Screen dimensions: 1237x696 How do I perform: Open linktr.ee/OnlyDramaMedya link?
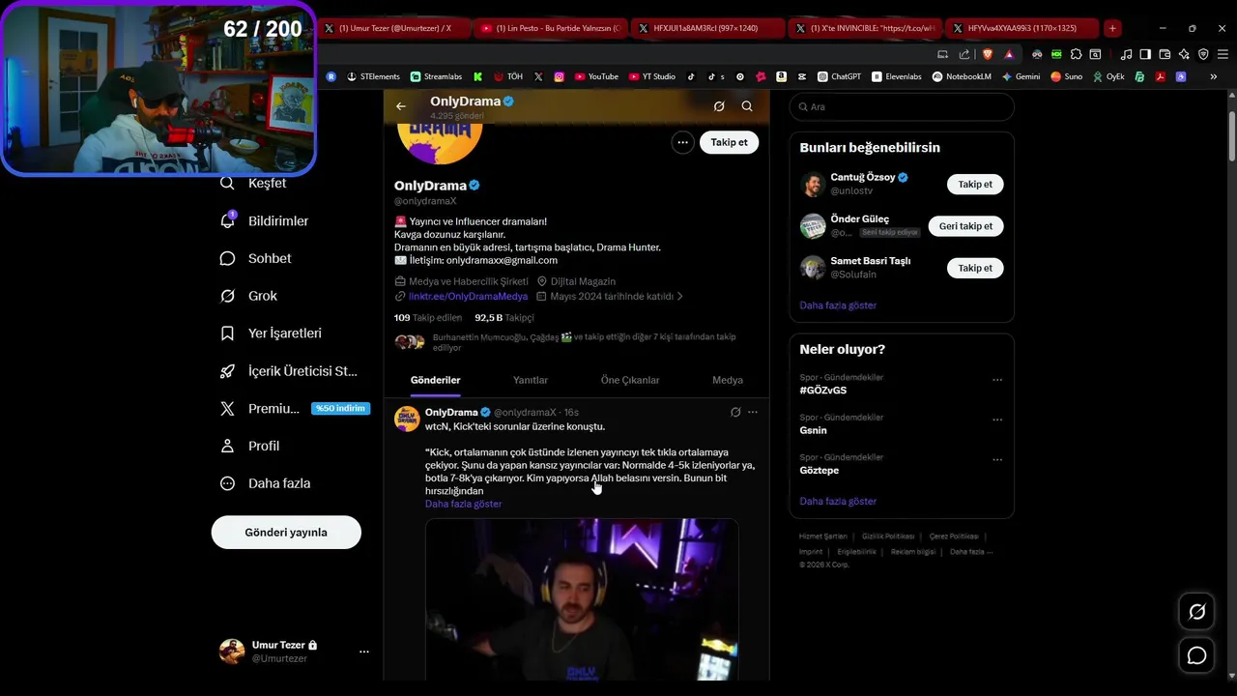(x=468, y=297)
